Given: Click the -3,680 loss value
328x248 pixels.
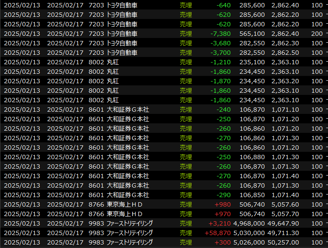Looking at the screenshot, I should point(221,43).
